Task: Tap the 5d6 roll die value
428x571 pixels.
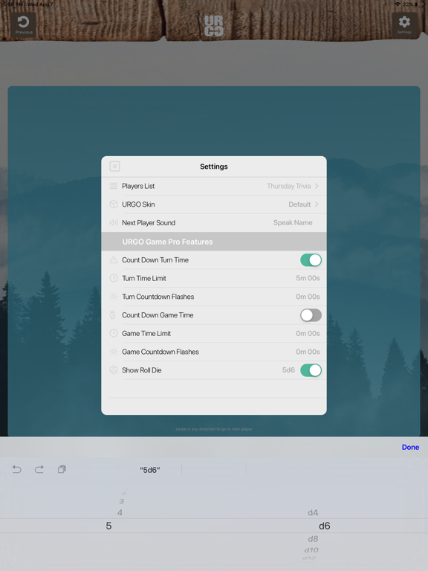Action: (288, 370)
